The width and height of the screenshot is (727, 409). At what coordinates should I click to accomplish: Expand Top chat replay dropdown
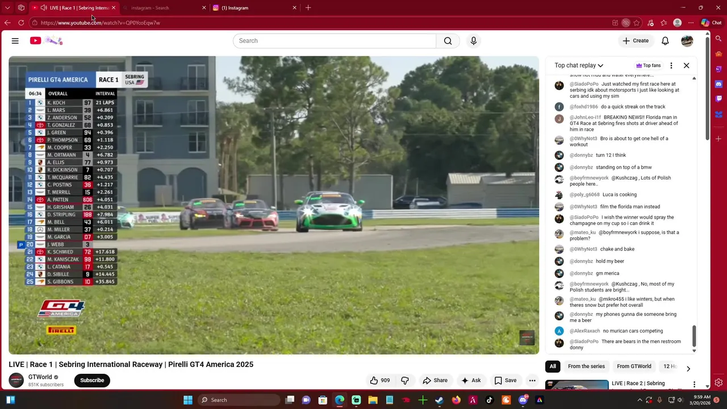pos(579,65)
